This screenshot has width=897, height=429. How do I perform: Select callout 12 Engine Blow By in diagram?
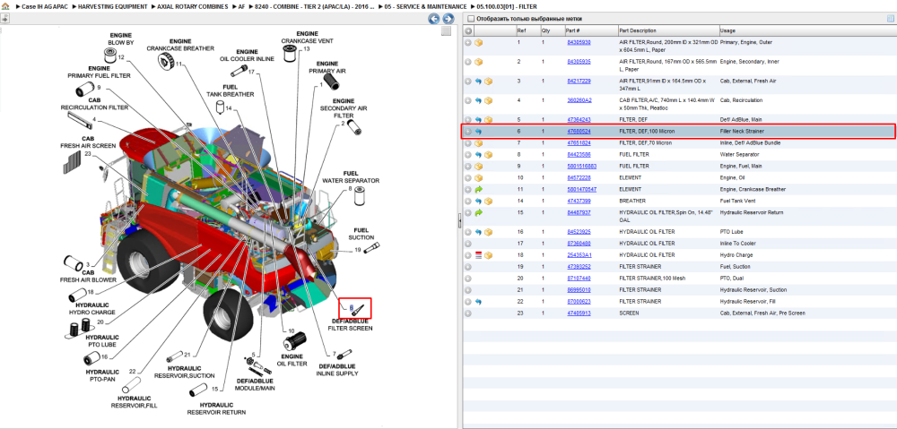(x=121, y=57)
